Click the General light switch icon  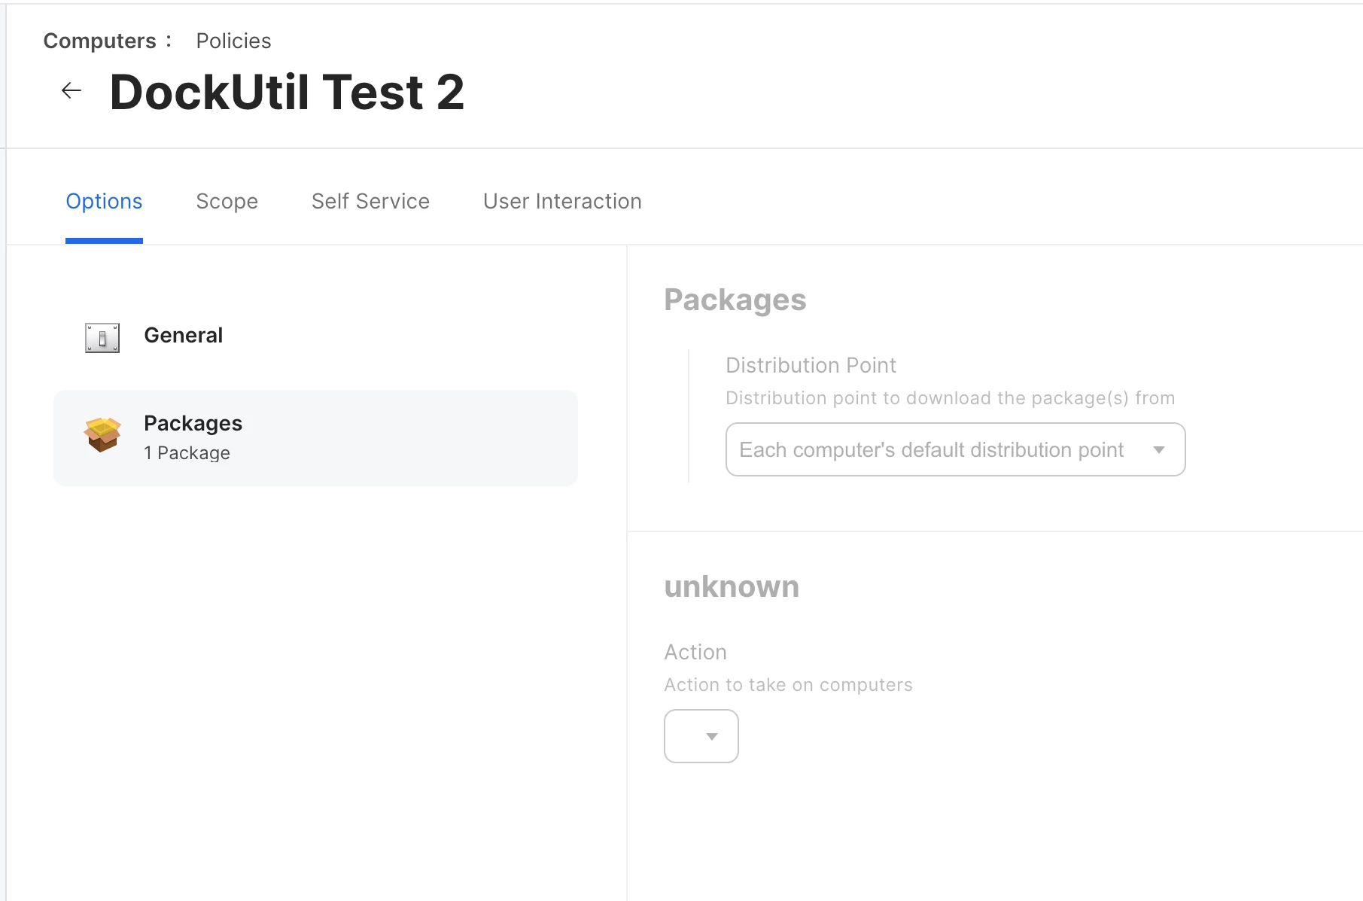tap(102, 338)
